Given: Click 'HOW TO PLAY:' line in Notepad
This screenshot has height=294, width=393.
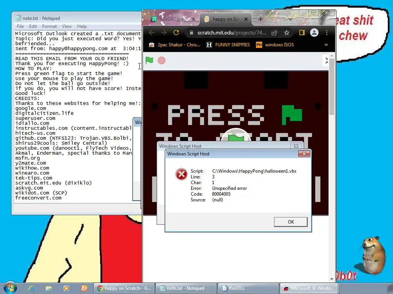Looking at the screenshot, I should [x=34, y=68].
